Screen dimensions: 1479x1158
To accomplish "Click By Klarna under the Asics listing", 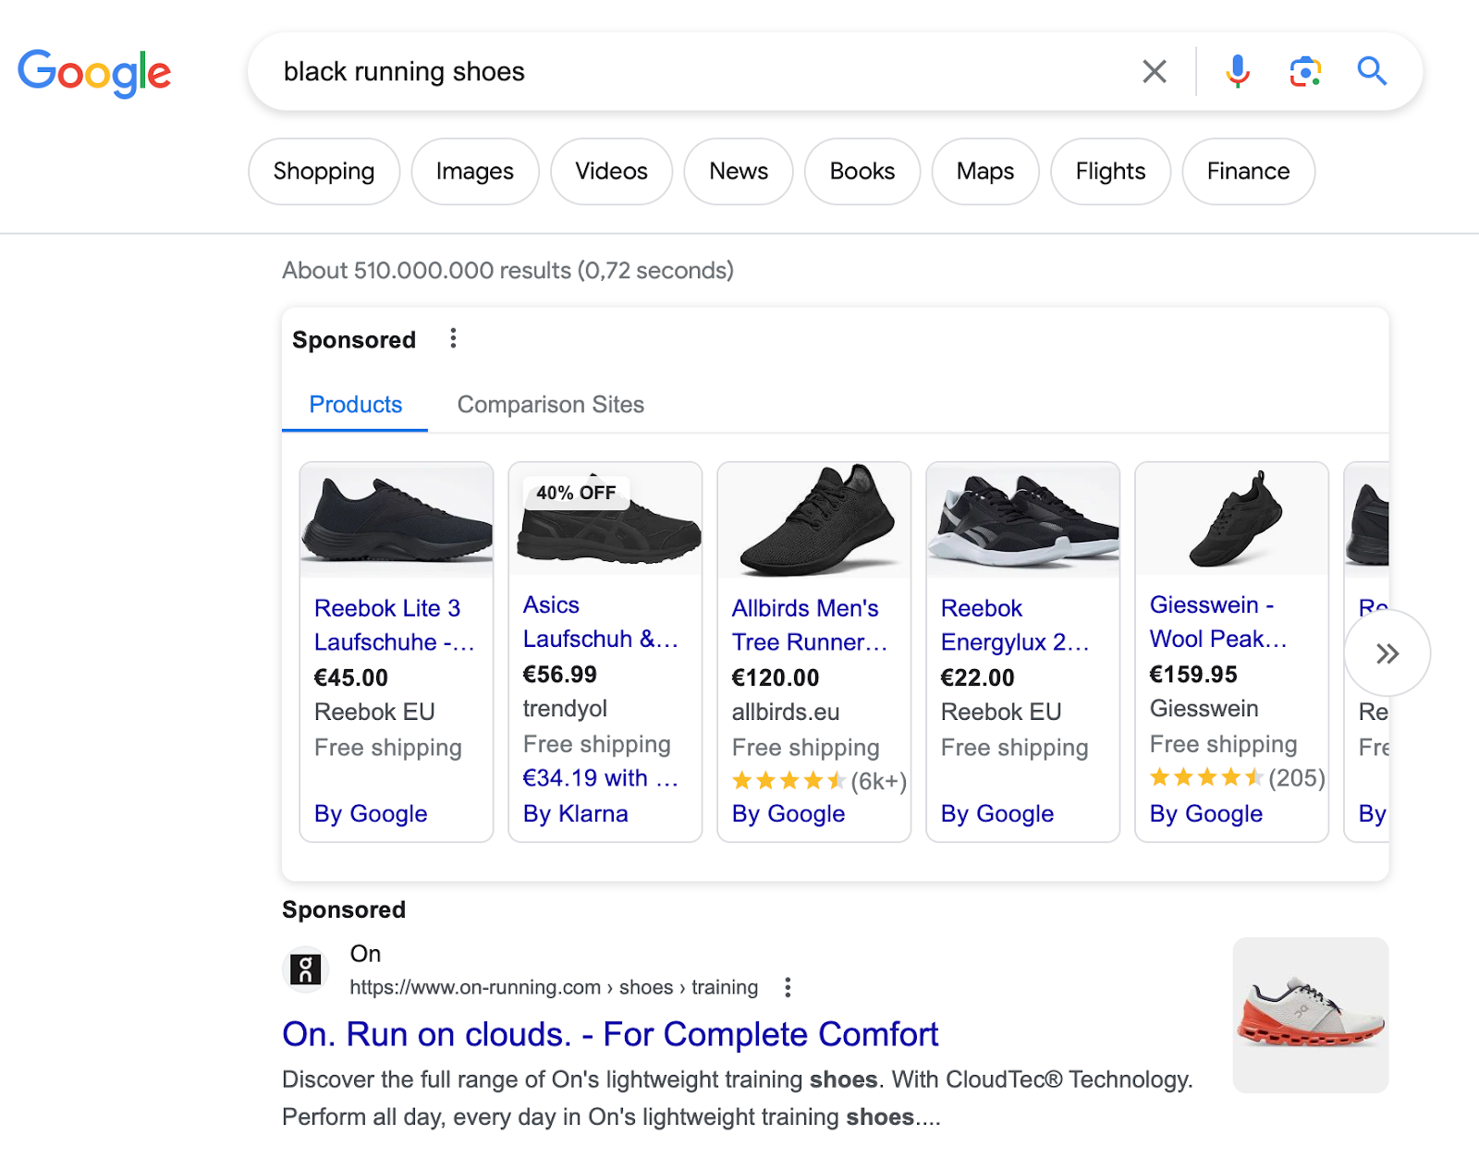I will (575, 813).
